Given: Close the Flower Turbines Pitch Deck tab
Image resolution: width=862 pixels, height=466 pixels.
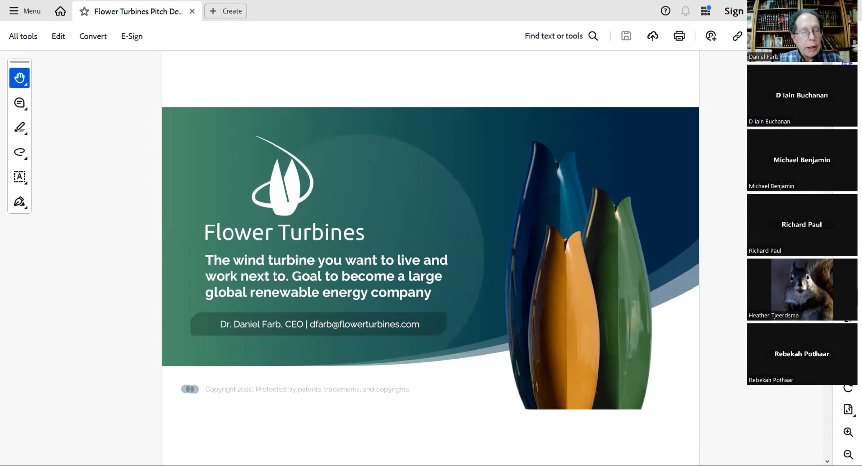Looking at the screenshot, I should pos(192,11).
